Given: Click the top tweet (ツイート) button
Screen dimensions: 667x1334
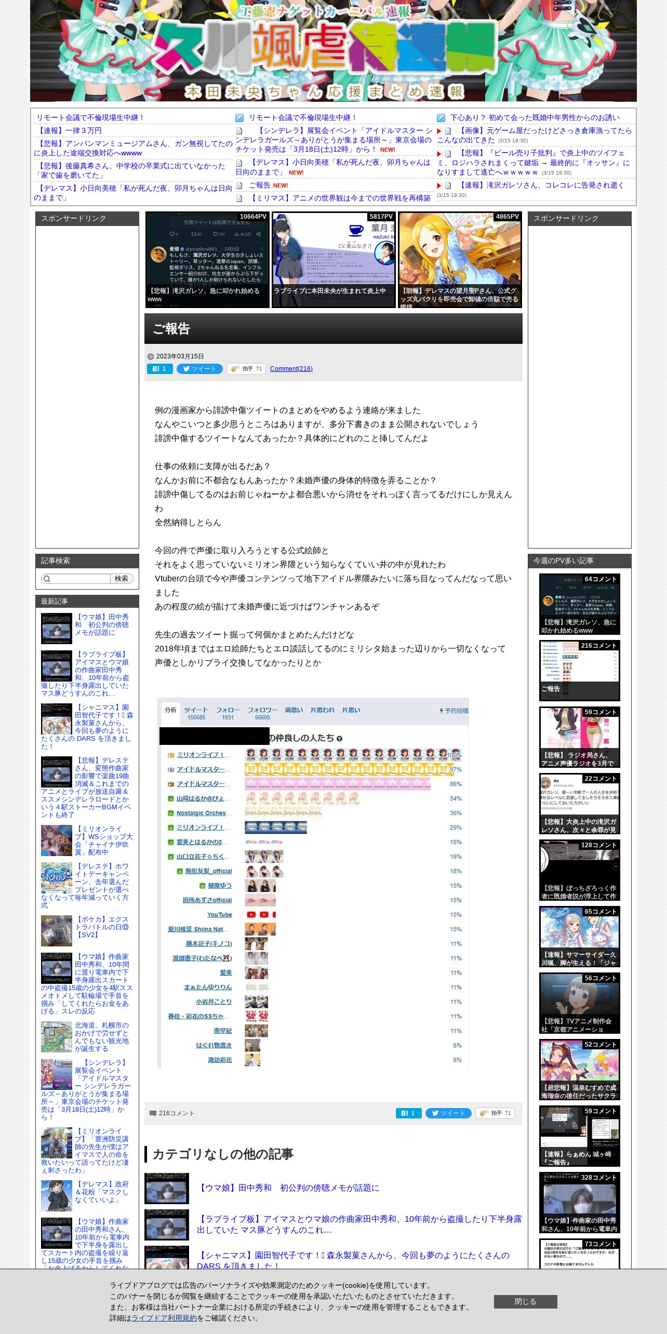Looking at the screenshot, I should tap(199, 369).
